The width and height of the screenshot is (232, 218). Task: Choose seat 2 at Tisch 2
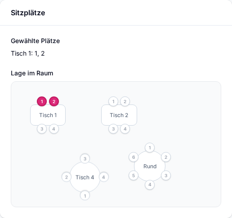pyautogui.click(x=125, y=101)
